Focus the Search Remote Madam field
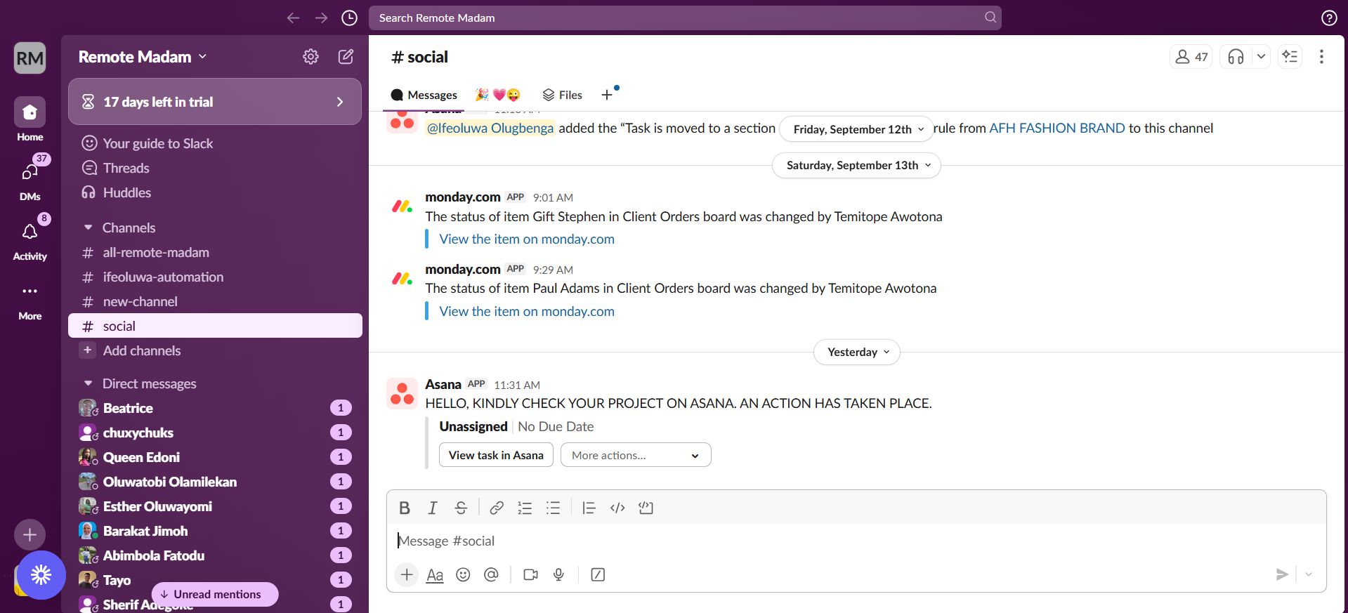Viewport: 1348px width, 613px height. coord(685,18)
